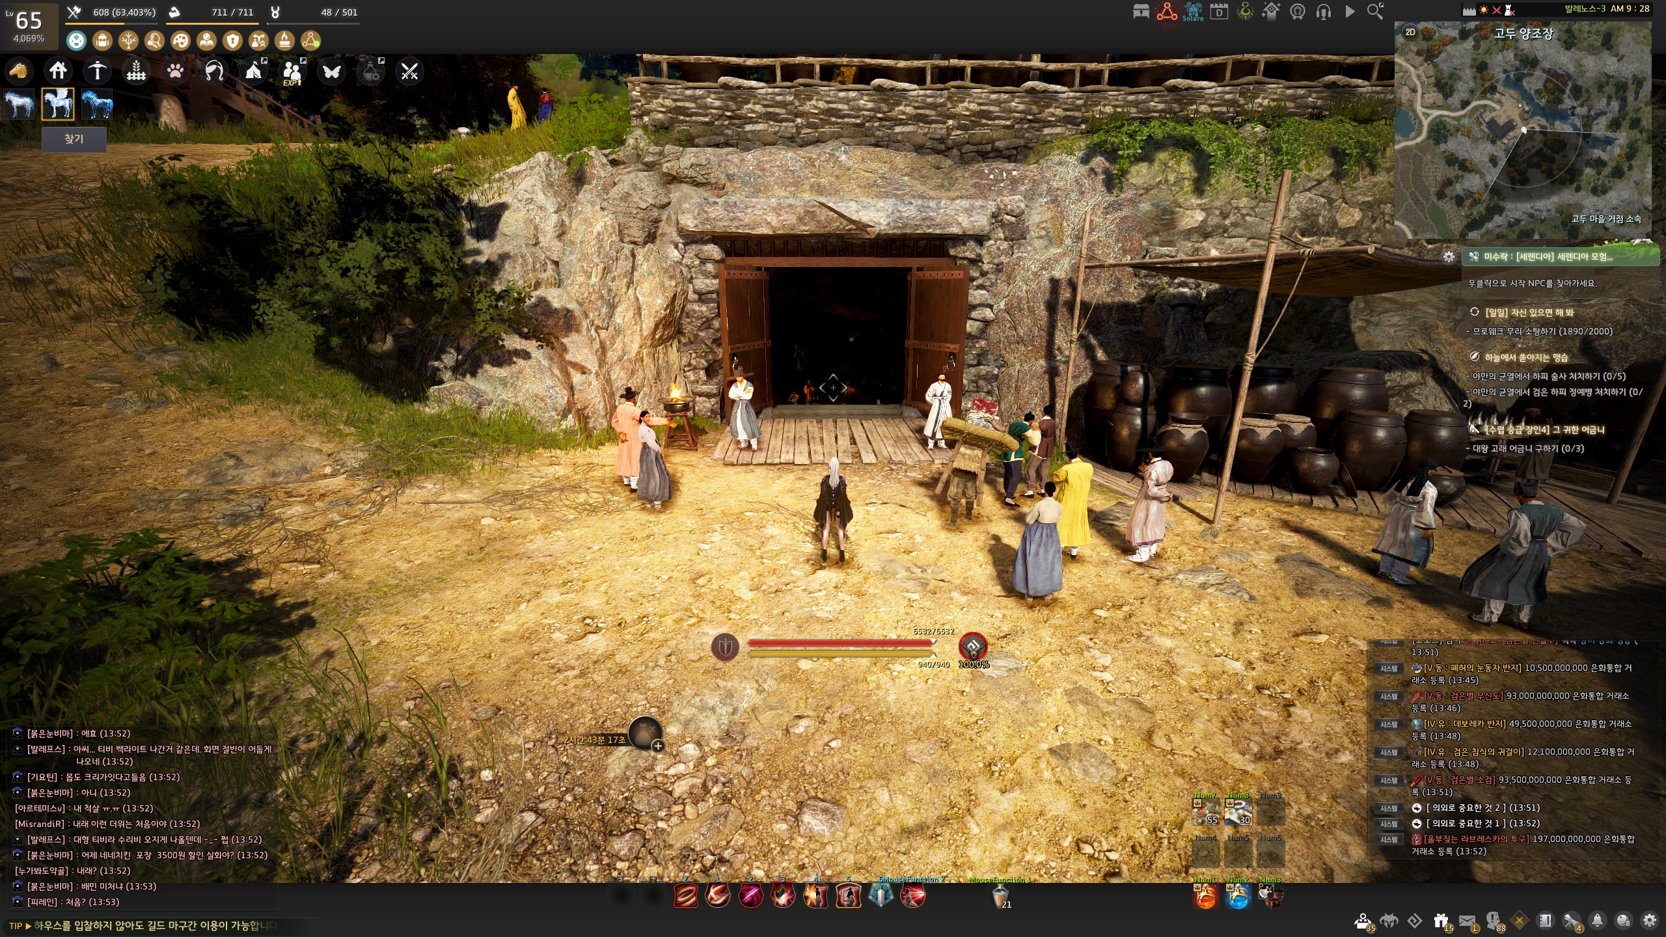Open the crossed swords icon
The width and height of the screenshot is (1666, 937).
point(409,71)
